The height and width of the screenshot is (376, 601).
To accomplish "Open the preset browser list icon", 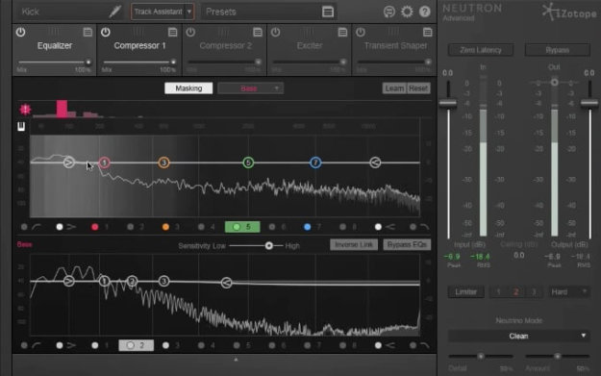I will coord(328,12).
